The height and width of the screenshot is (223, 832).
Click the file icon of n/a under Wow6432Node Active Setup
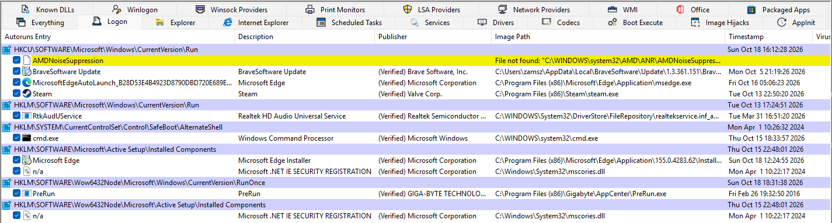[27, 216]
